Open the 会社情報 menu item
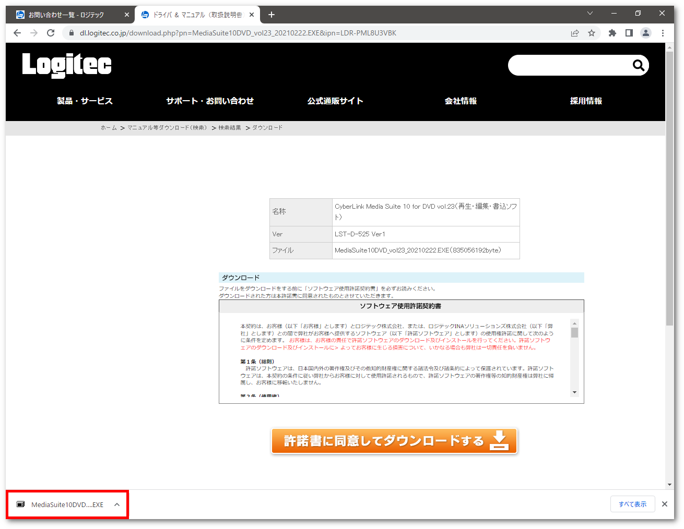The image size is (684, 529). 461,101
